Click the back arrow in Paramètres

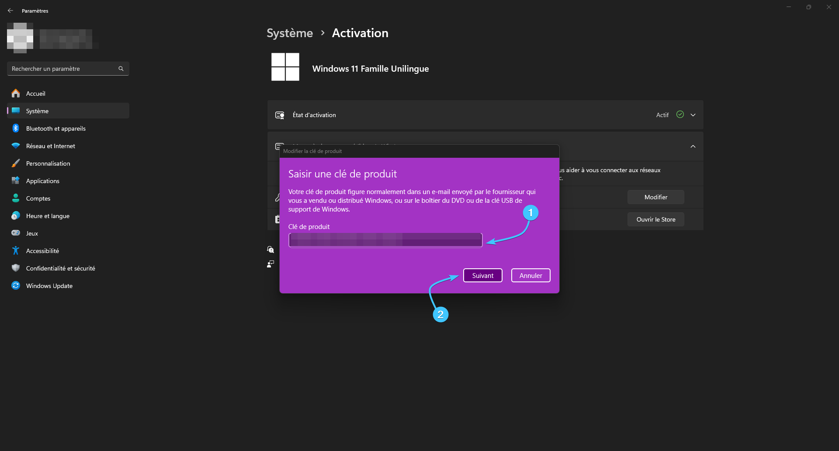[x=10, y=10]
